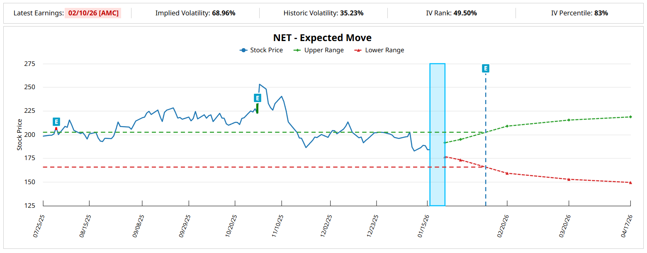Click the green upper range point at 04/17/26

click(x=630, y=117)
